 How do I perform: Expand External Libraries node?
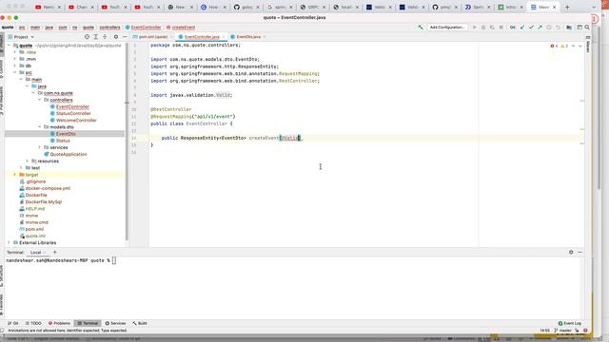pos(9,242)
